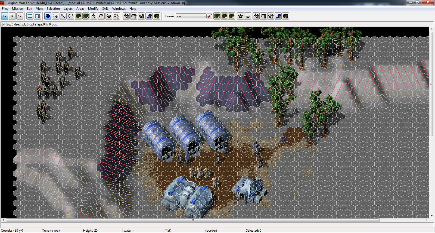Image resolution: width=435 pixels, height=233 pixels.
Task: Click the horizontal scrollbar thumb
Action: 192,220
